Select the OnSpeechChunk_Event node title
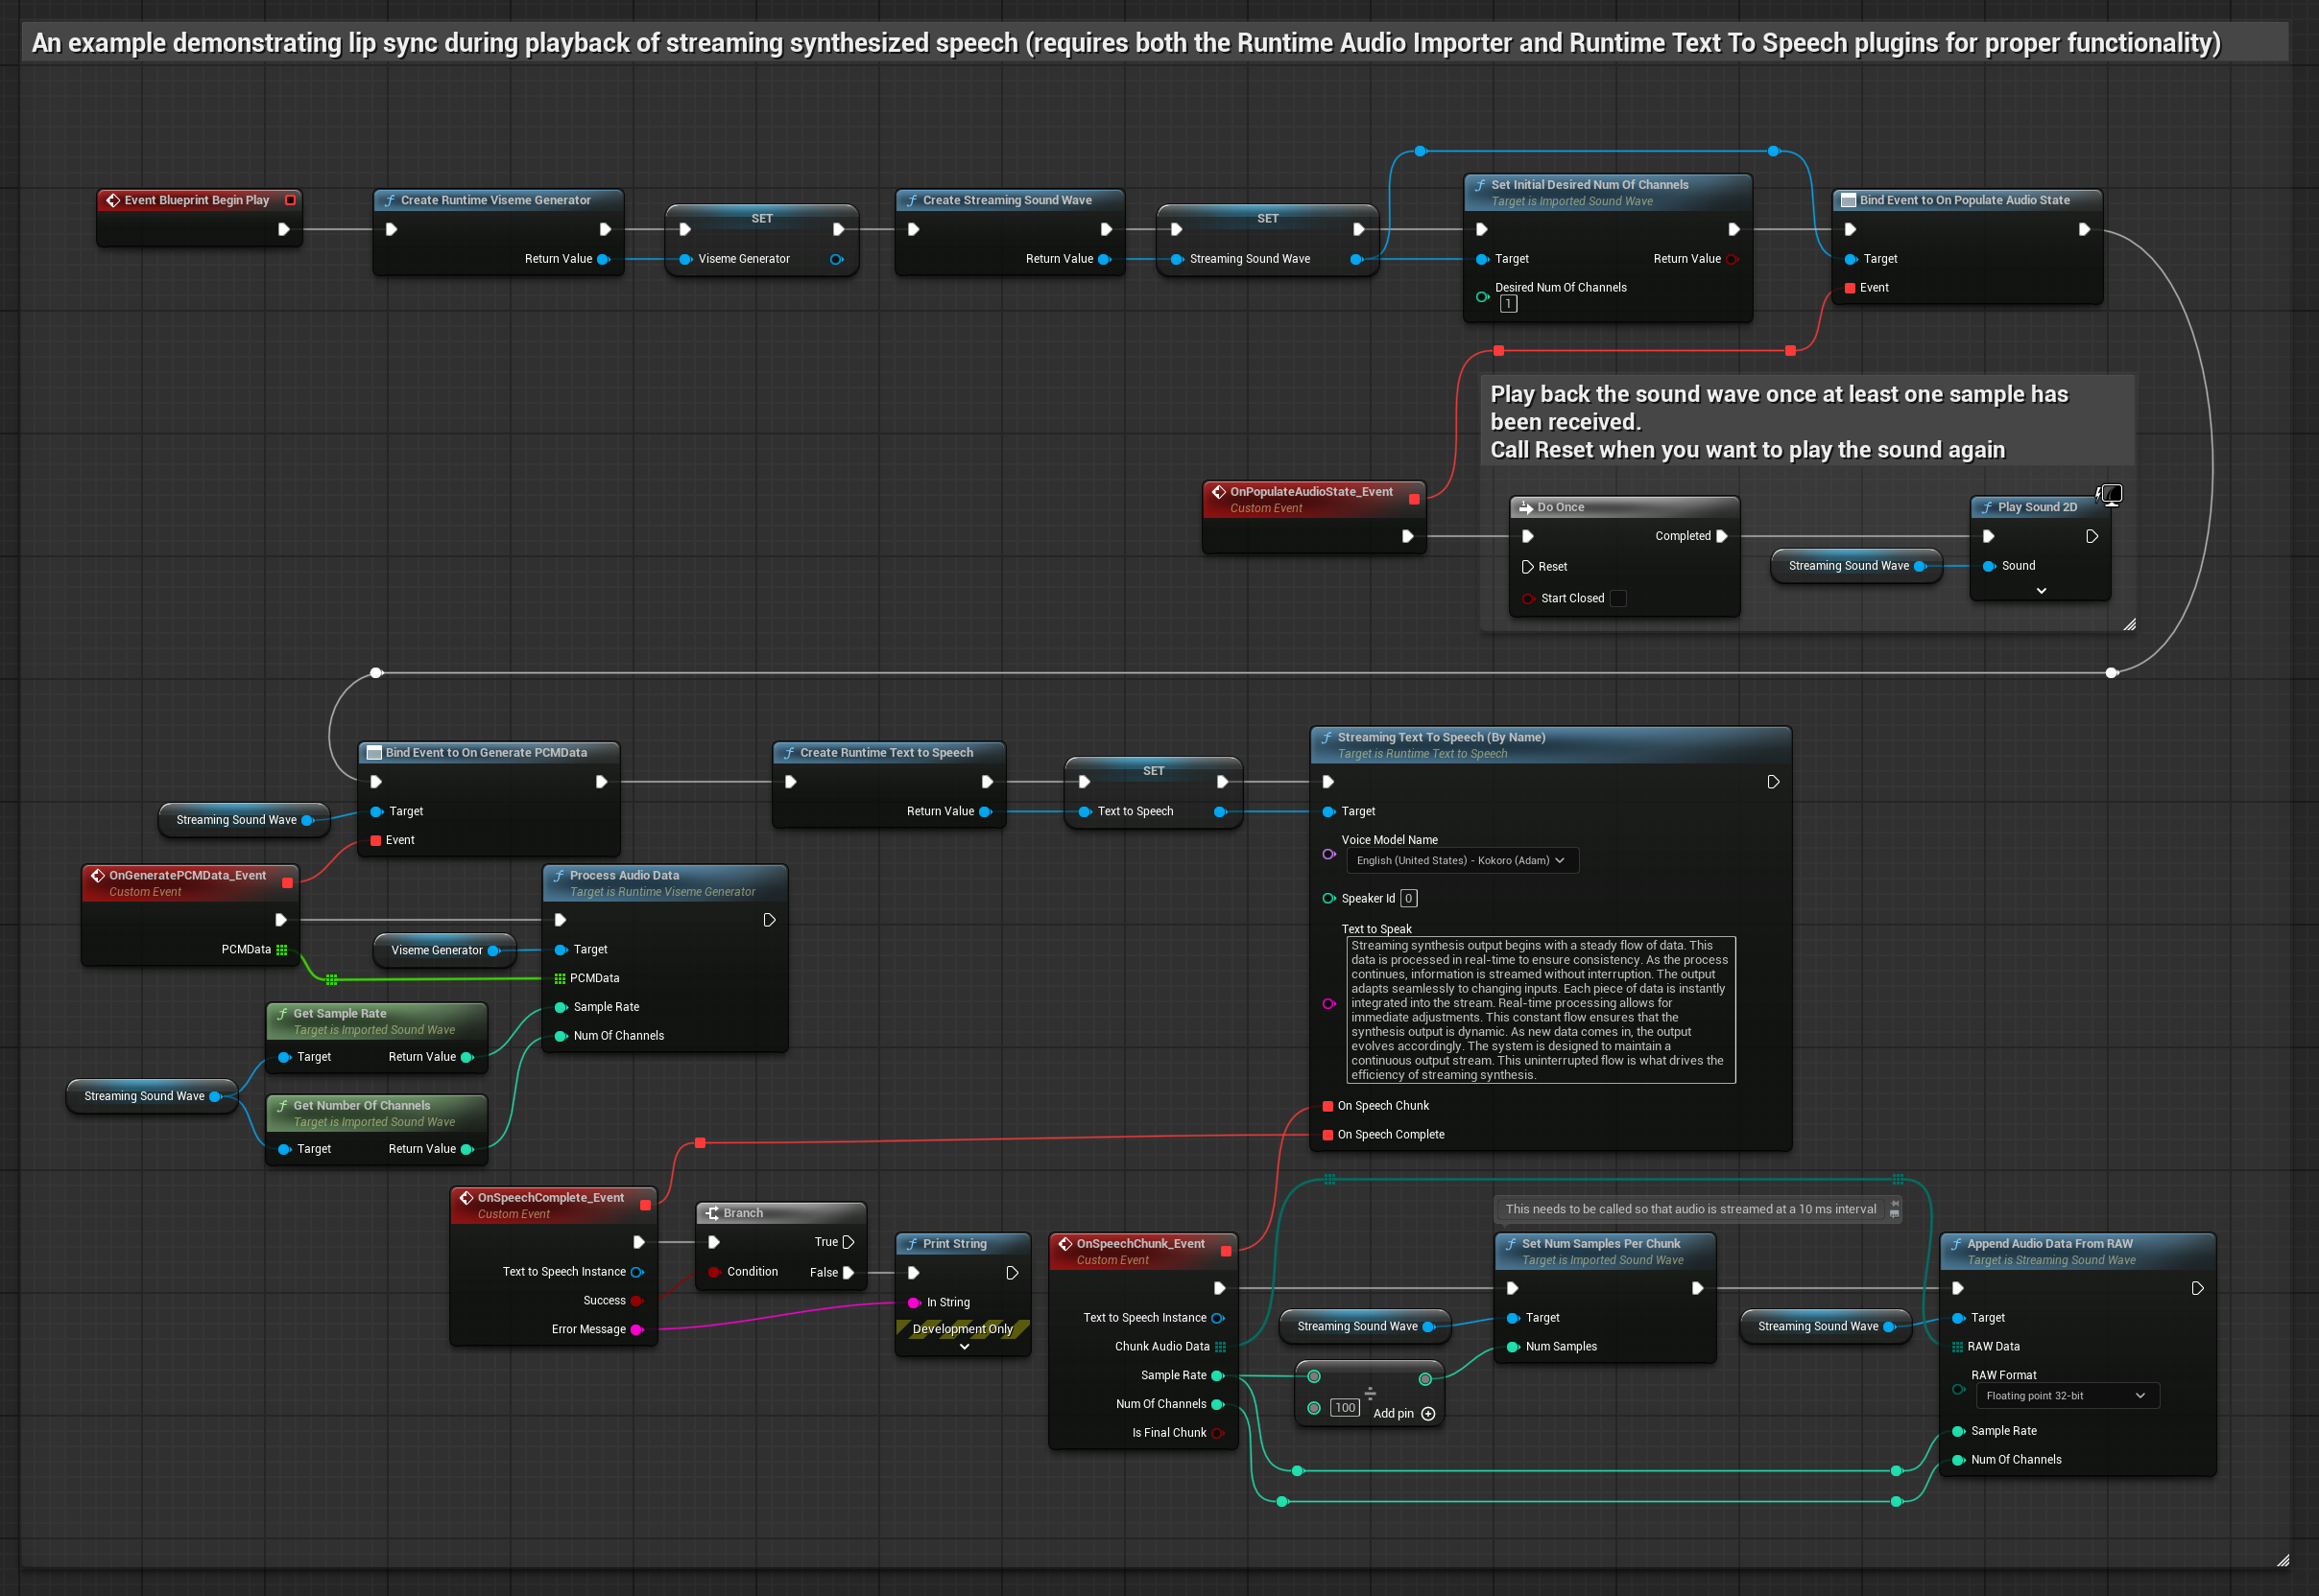Image resolution: width=2319 pixels, height=1596 pixels. (x=1140, y=1243)
